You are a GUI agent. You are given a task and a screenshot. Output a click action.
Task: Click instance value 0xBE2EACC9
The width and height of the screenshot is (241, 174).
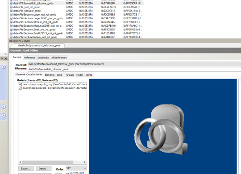point(108,7)
